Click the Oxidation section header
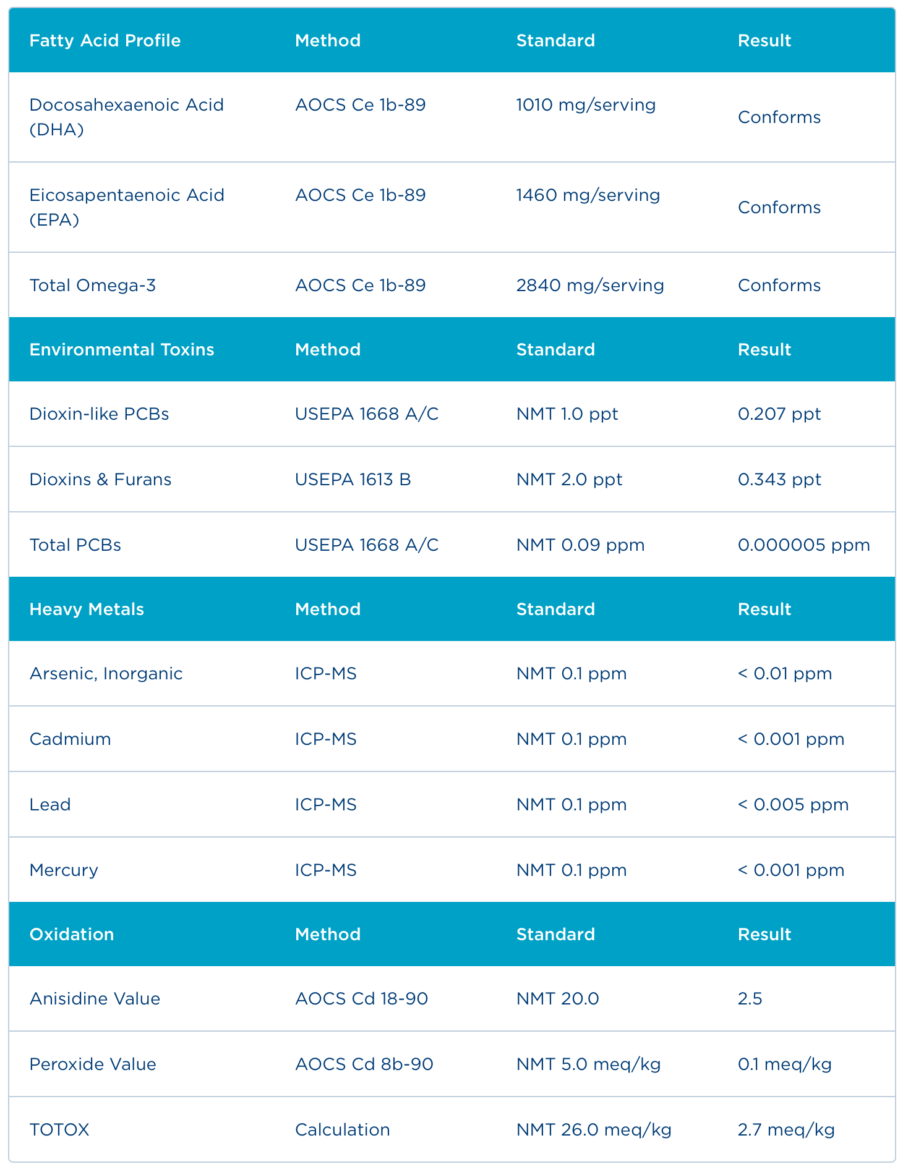The width and height of the screenshot is (903, 1172). tap(72, 935)
